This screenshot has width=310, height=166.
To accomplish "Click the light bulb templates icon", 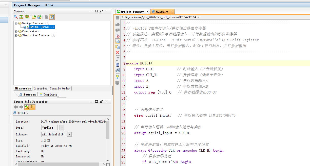I will (x=118, y=77).
